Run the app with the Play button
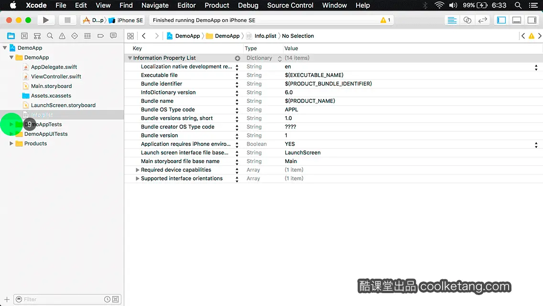The image size is (543, 306). click(45, 20)
